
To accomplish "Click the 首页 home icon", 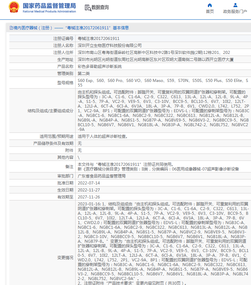I will click(x=210, y=5).
